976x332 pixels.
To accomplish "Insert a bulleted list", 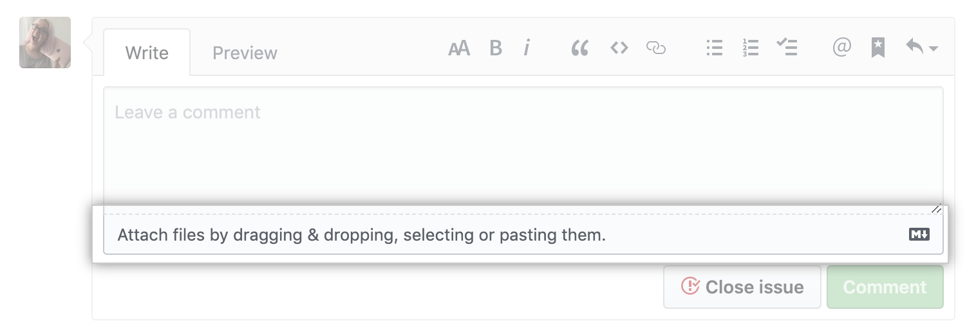I will coord(714,48).
